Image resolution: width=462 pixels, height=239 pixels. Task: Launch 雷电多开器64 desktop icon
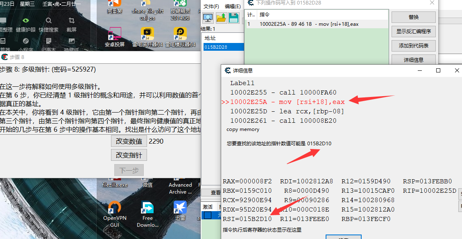tap(147, 37)
